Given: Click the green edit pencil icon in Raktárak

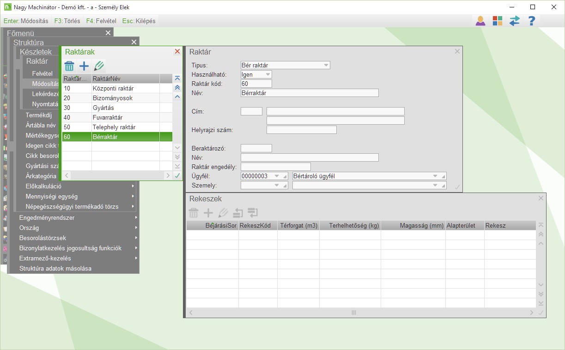Looking at the screenshot, I should pyautogui.click(x=99, y=66).
